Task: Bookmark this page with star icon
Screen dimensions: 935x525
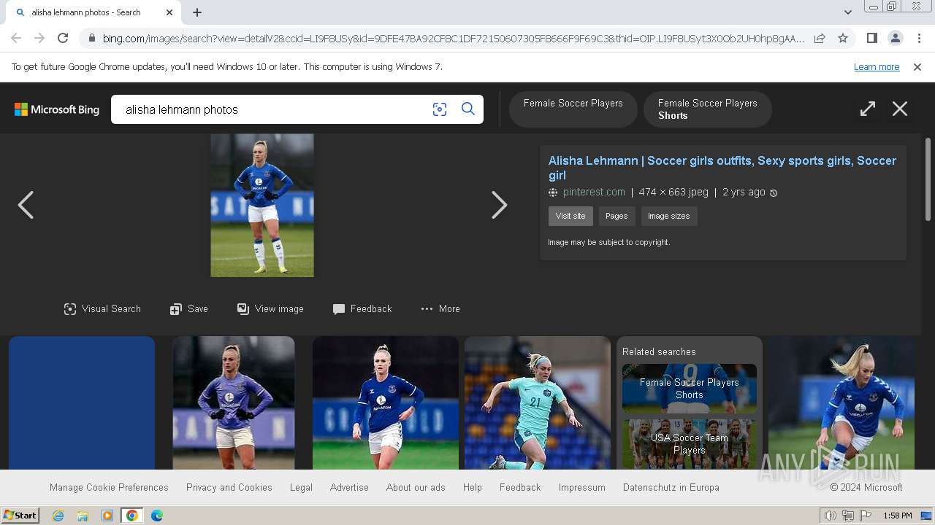Action: pyautogui.click(x=843, y=38)
